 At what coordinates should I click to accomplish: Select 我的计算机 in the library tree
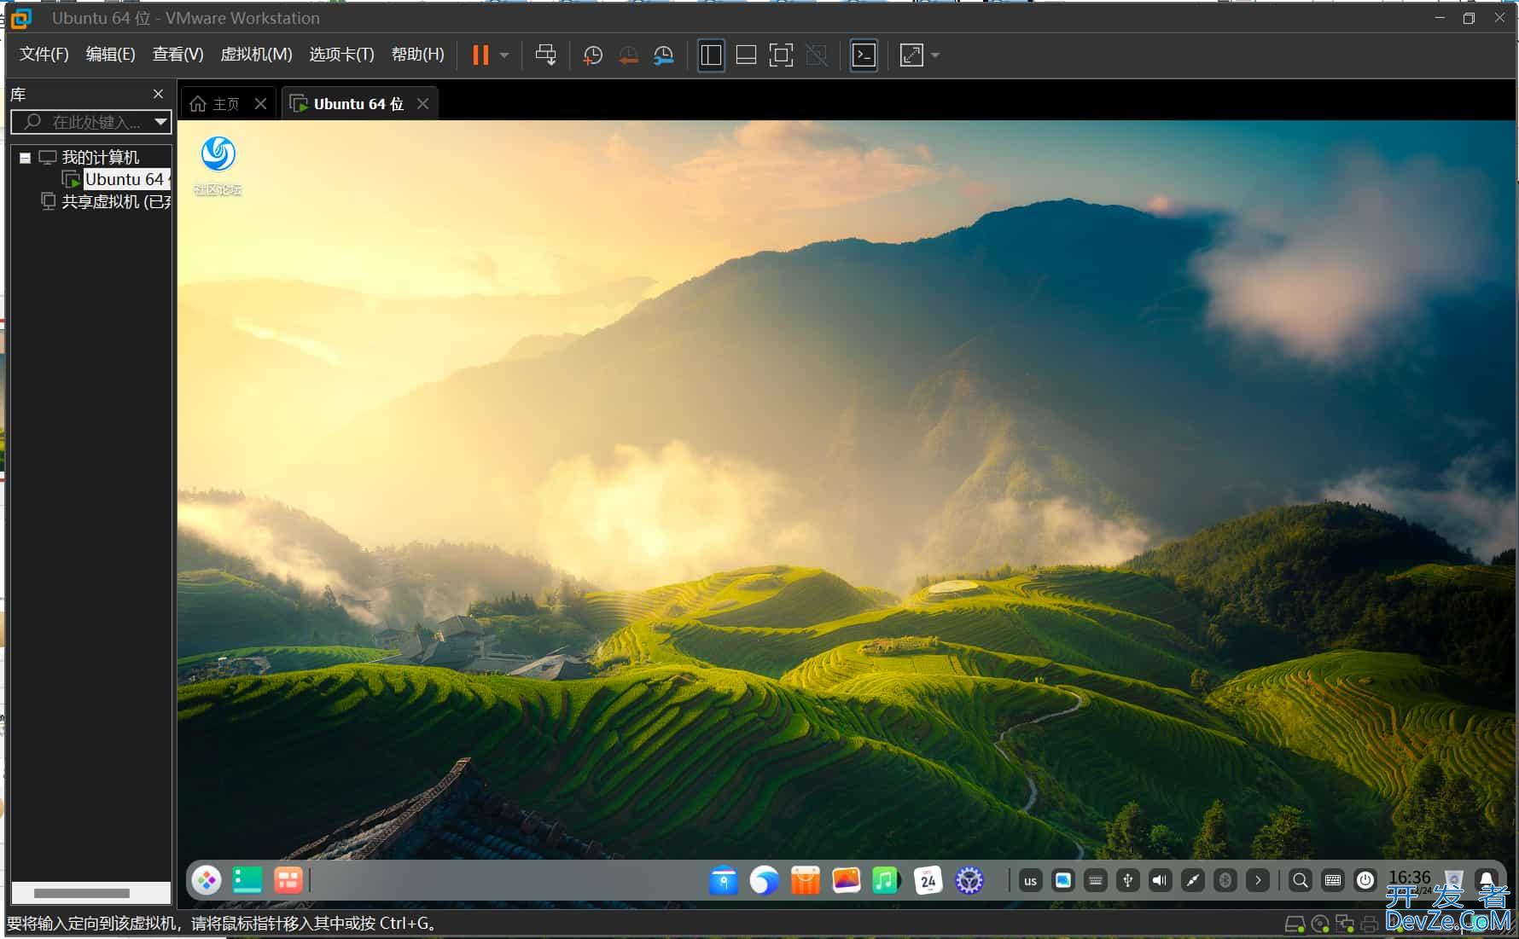click(100, 158)
